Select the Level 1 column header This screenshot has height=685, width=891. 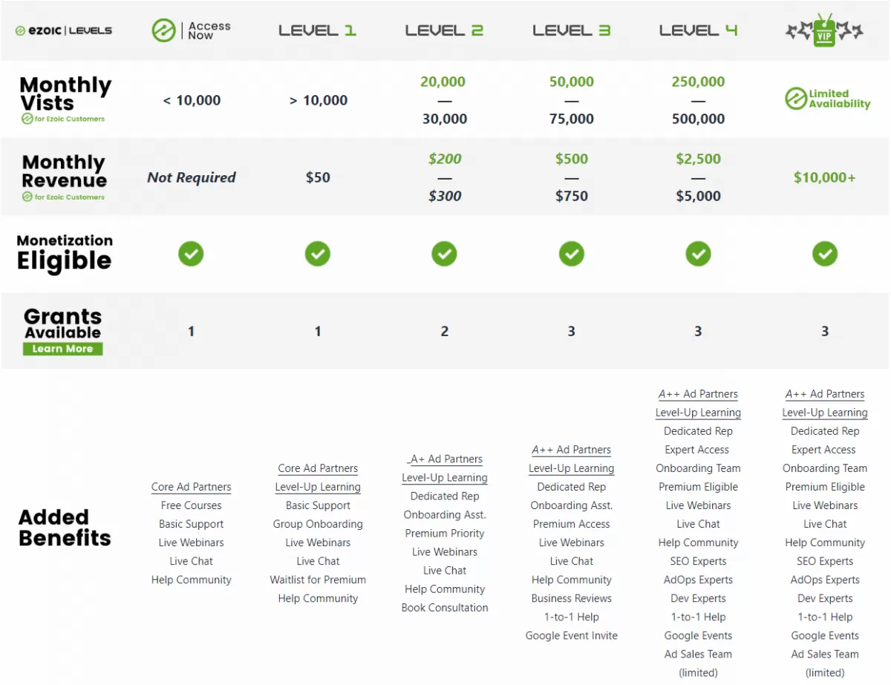tap(318, 30)
